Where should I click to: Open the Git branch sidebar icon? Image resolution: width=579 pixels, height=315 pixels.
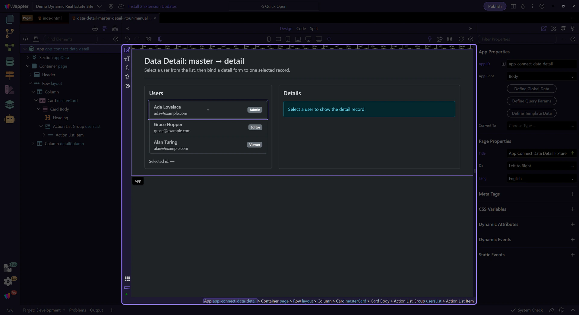click(x=10, y=33)
